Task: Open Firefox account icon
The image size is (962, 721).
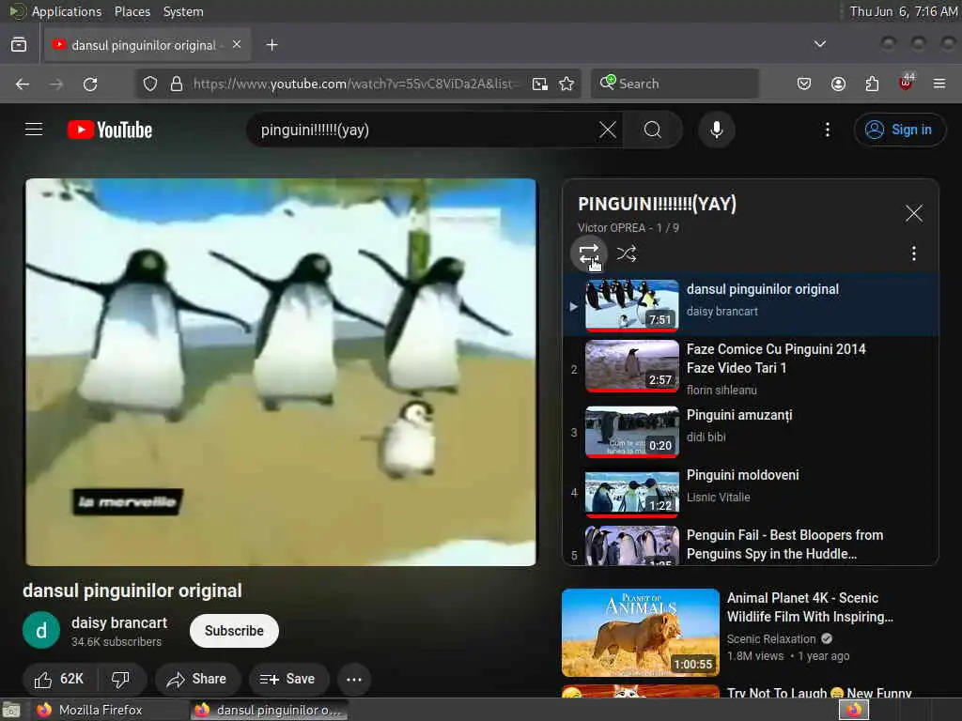Action: click(x=838, y=84)
